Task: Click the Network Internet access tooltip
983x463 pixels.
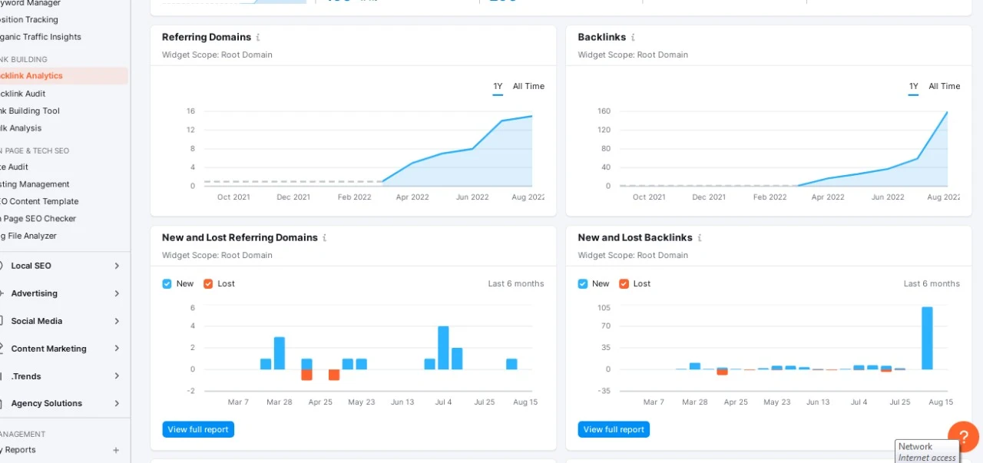Action: tap(927, 451)
